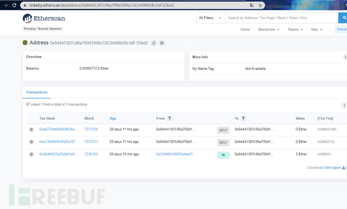The image size is (347, 209).
Task: Copy address with the copy icon
Action: point(154,43)
